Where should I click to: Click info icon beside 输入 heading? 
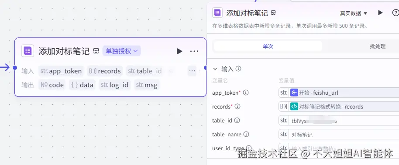238,69
